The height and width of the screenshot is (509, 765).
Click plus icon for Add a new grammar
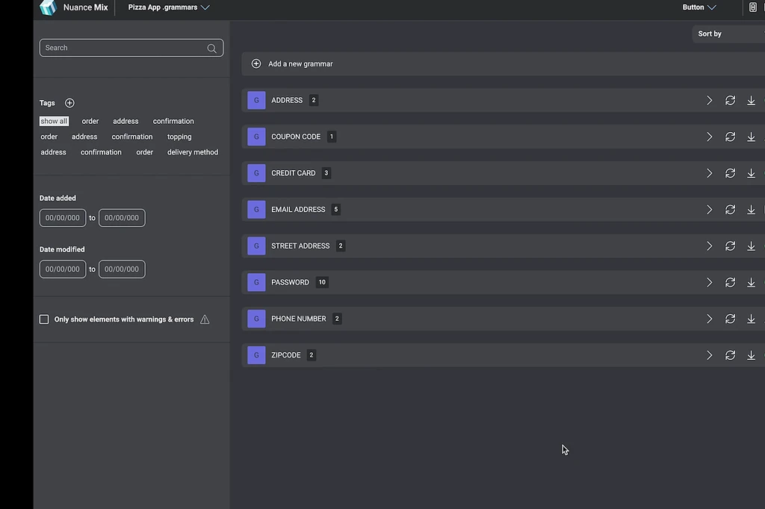(256, 64)
